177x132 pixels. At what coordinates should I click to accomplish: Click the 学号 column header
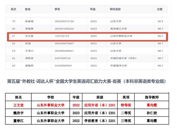tap(57, 9)
